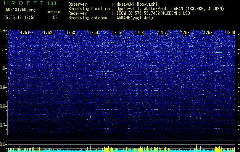Click the HROFFT 1.0.0 title text

tap(30, 3)
